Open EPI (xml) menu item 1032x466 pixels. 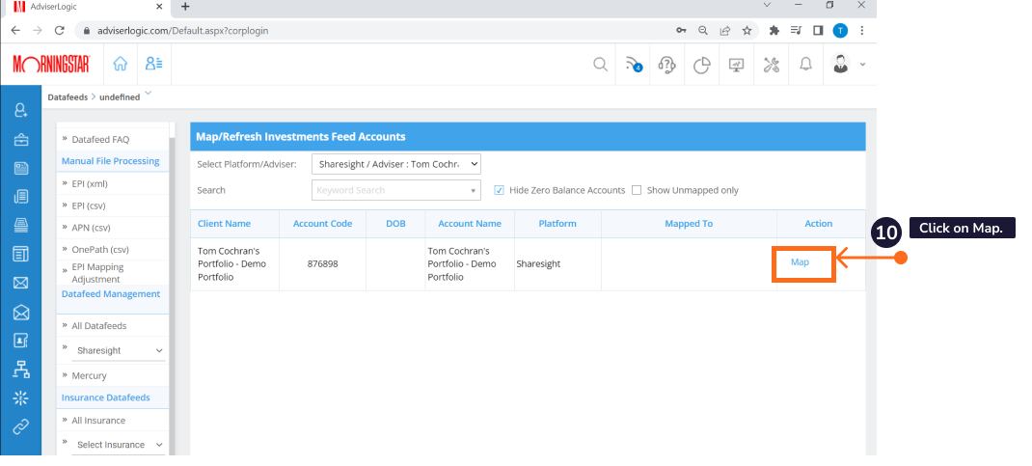(x=90, y=183)
